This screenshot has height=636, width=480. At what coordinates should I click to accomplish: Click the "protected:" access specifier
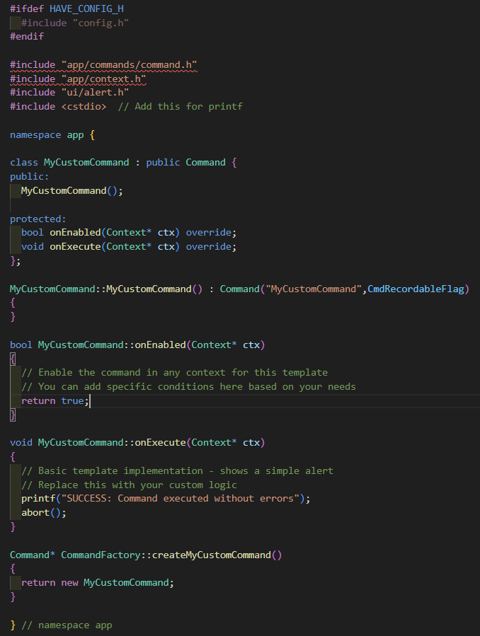(38, 219)
